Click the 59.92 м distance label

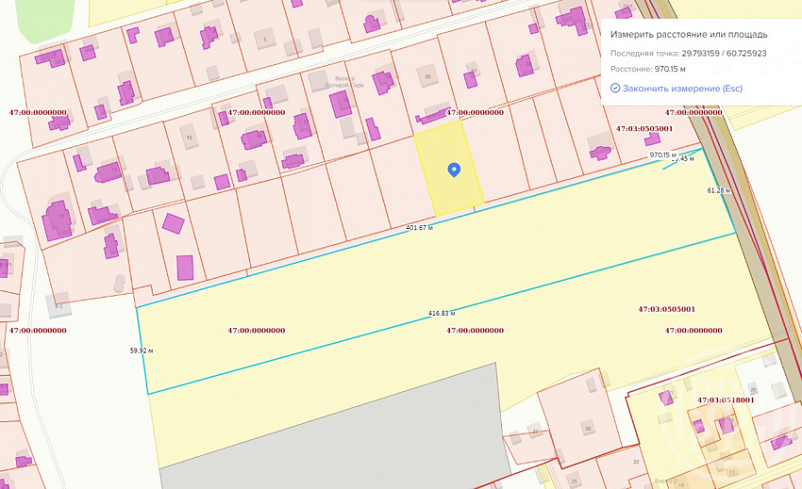click(x=142, y=351)
